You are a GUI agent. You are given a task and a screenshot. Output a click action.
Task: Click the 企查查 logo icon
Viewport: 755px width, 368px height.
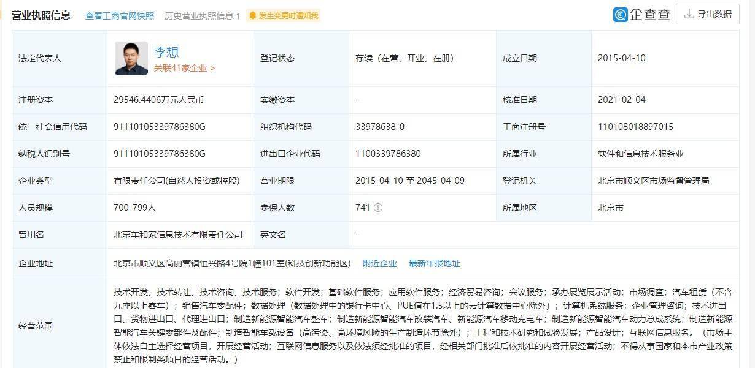[x=620, y=13]
